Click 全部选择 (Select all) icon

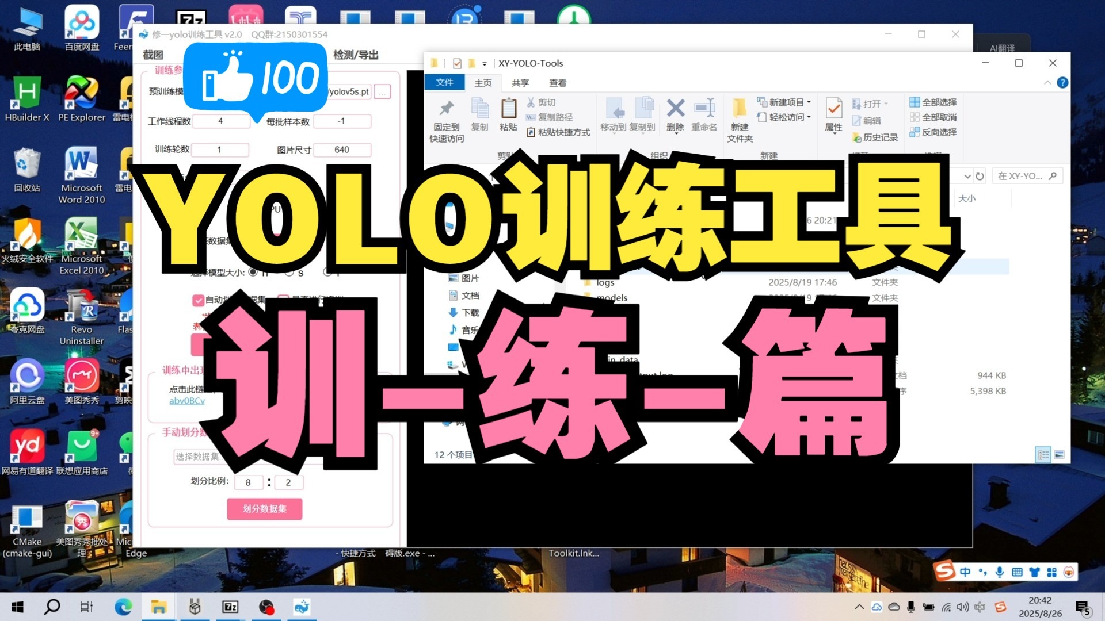click(x=915, y=102)
